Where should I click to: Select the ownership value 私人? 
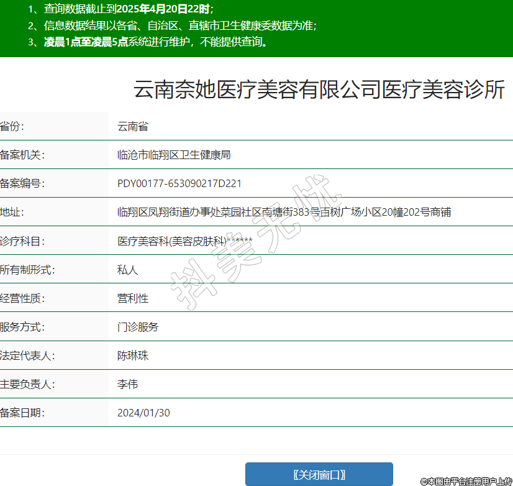(127, 270)
